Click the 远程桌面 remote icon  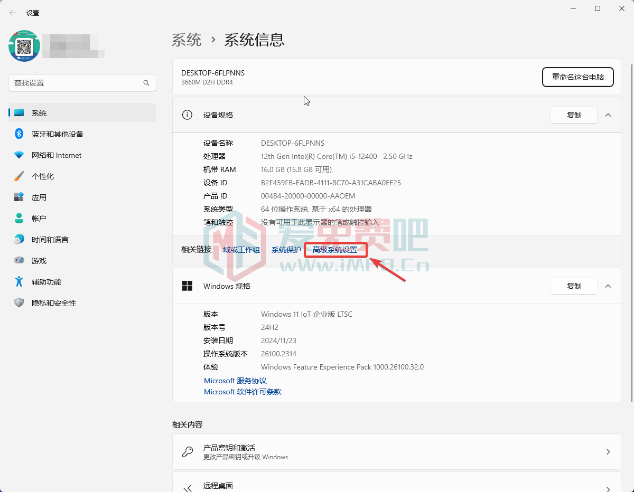(187, 488)
